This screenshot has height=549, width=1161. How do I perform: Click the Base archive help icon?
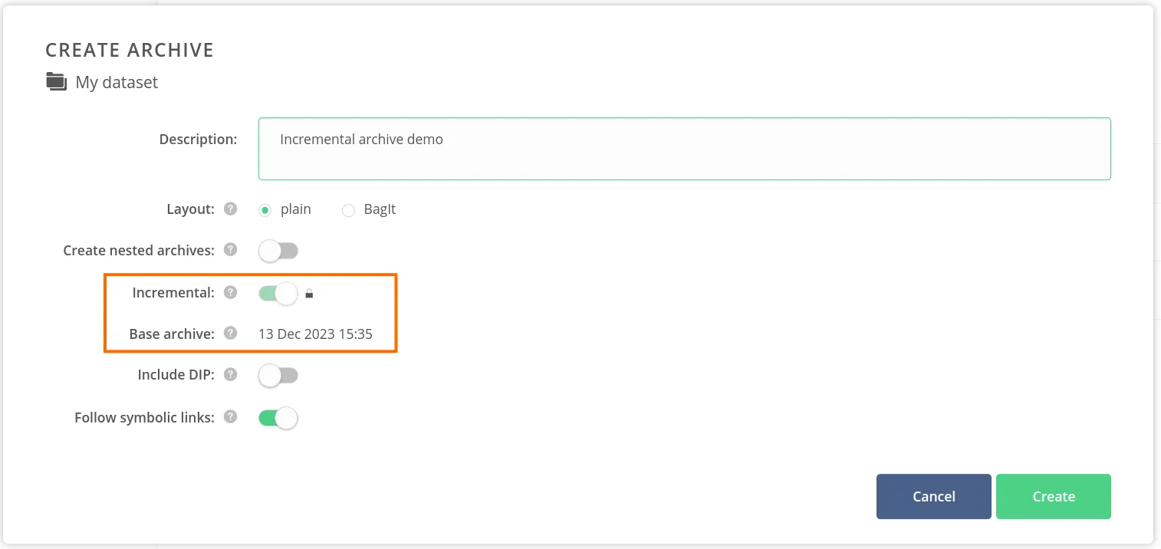click(230, 334)
